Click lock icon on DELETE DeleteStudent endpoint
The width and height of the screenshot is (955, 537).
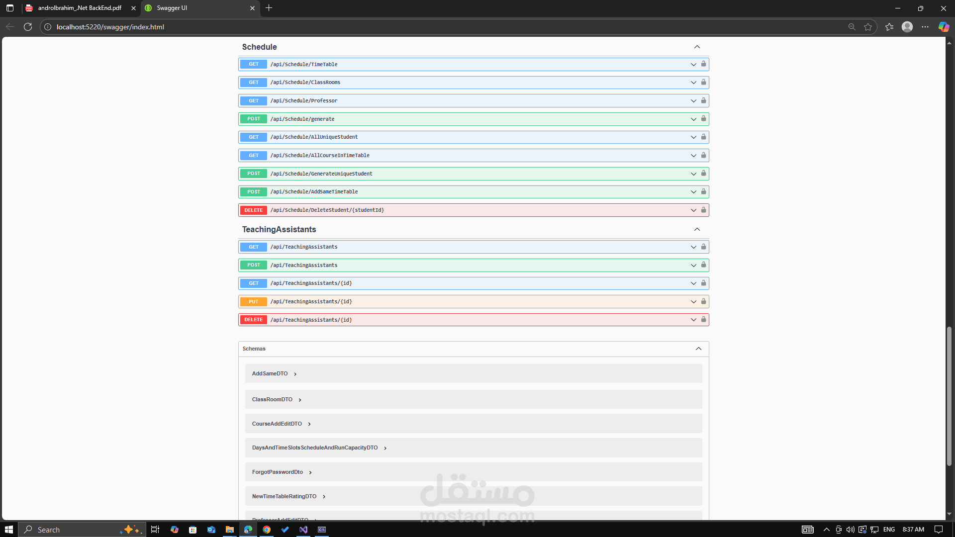click(x=703, y=210)
